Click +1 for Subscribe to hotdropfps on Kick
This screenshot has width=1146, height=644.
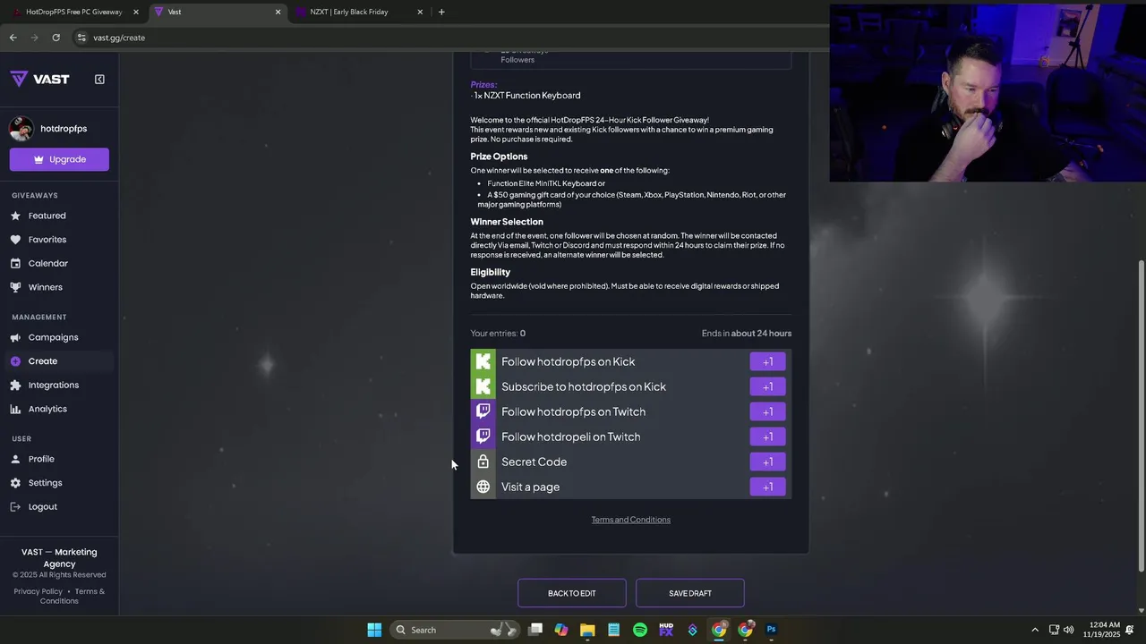coord(767,386)
